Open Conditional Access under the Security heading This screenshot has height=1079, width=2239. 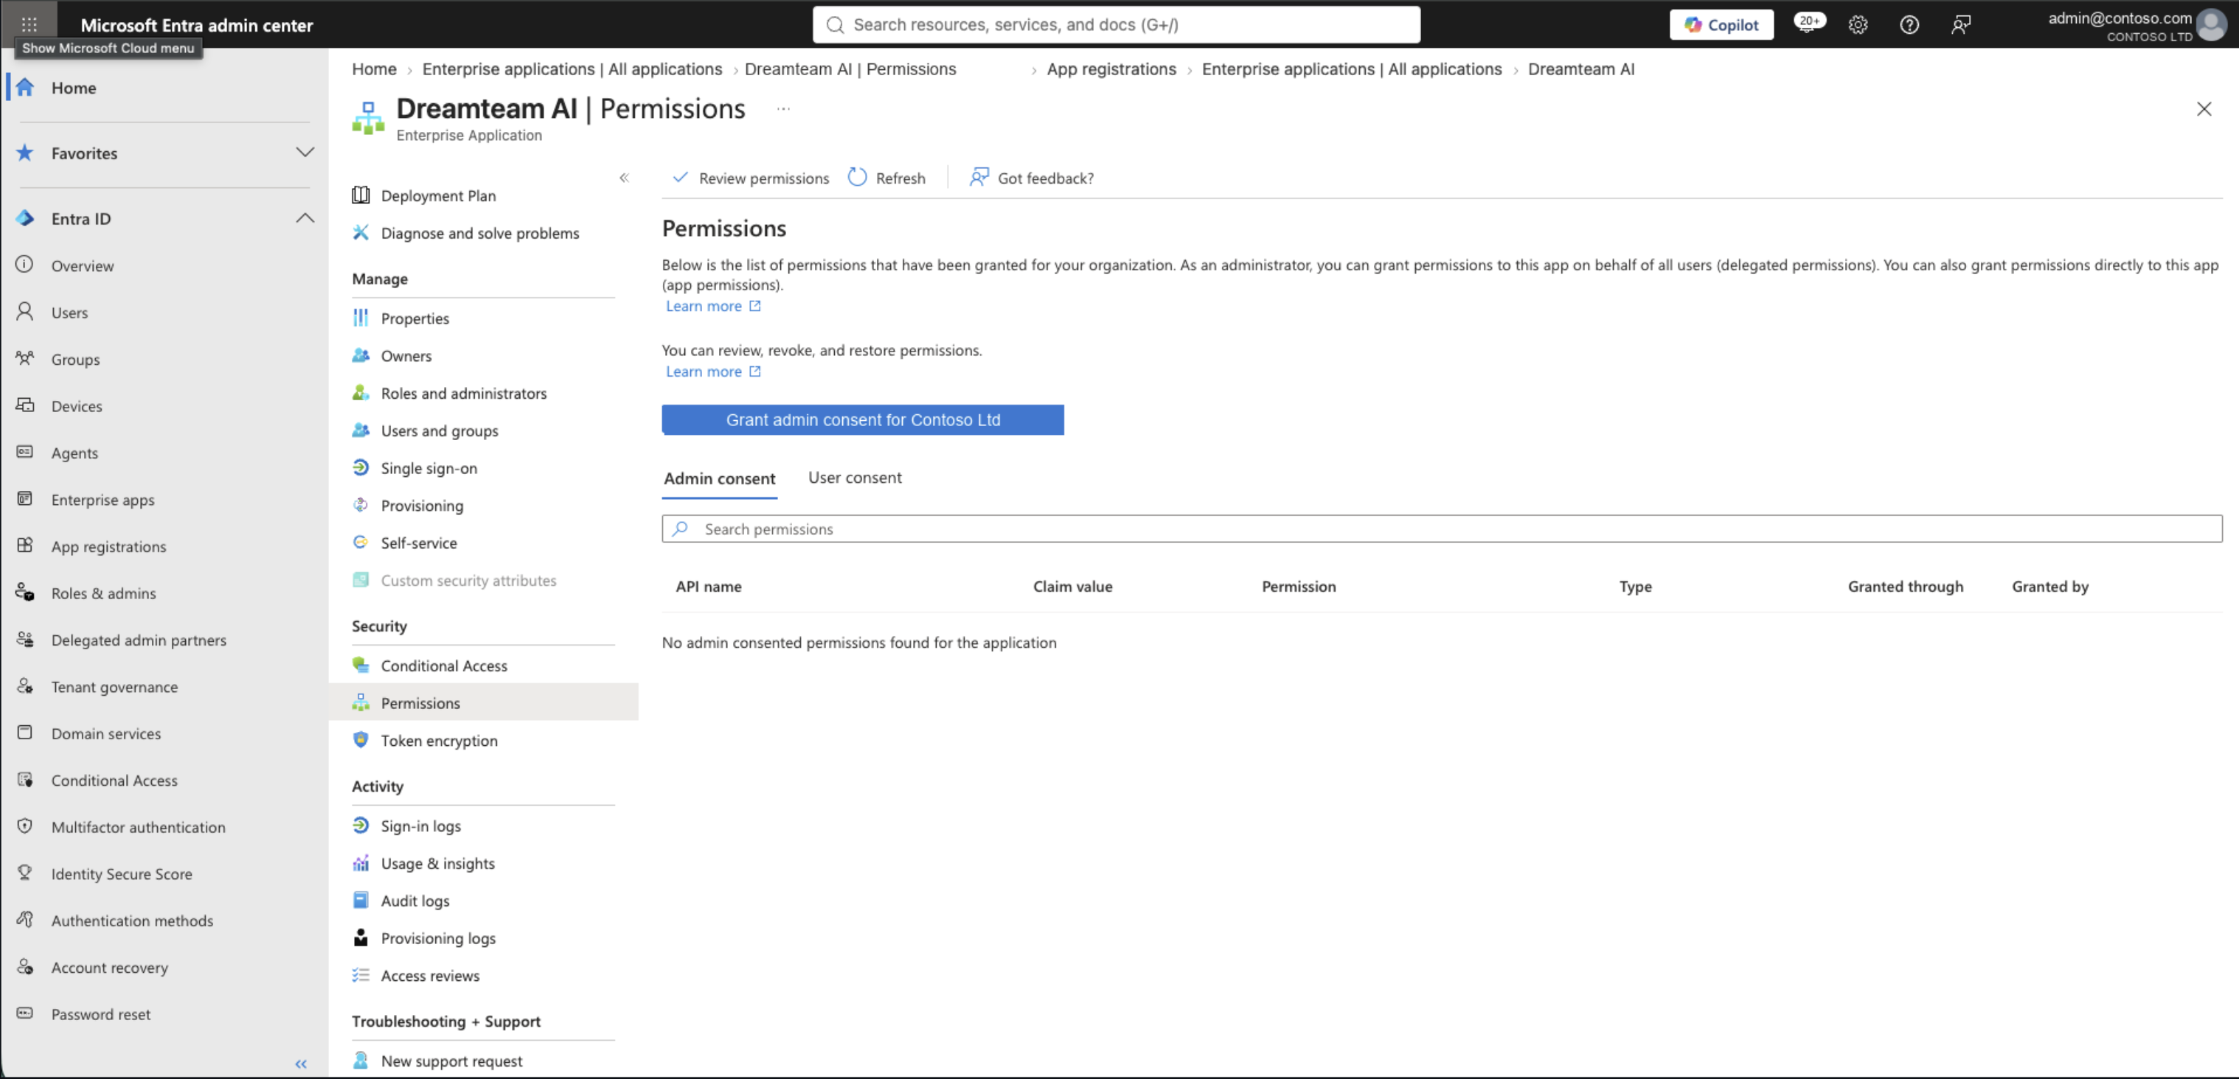pos(443,666)
